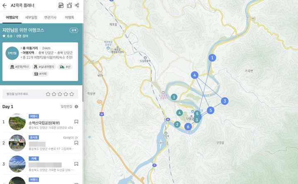298x184 pixels.
Task: Select the 여행톡 tab
Action: click(70, 17)
